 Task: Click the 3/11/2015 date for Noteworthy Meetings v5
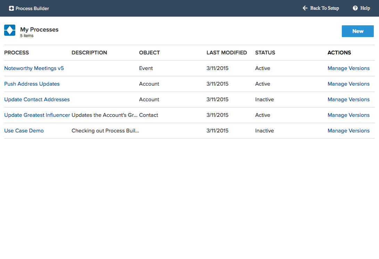coord(217,68)
